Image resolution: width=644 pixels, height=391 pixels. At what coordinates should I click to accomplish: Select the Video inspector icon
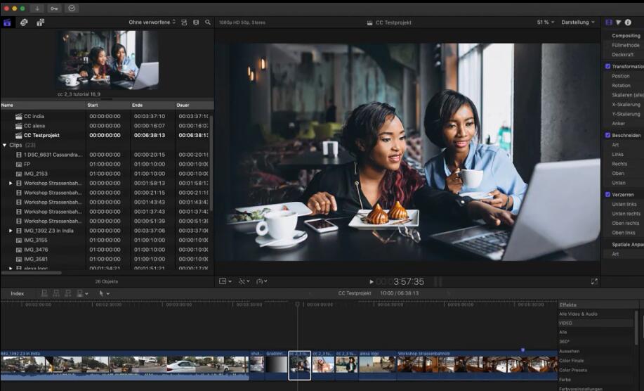pyautogui.click(x=609, y=23)
